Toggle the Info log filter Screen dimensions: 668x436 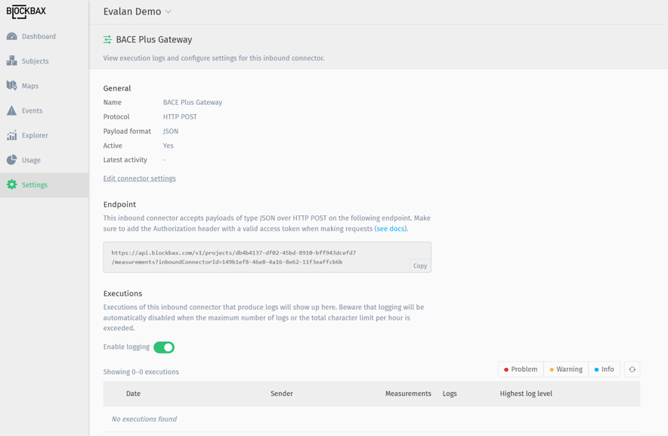(x=605, y=369)
